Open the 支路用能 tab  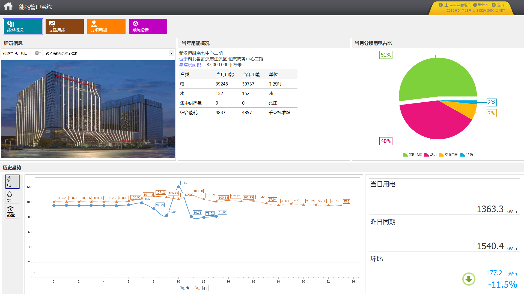(64, 26)
